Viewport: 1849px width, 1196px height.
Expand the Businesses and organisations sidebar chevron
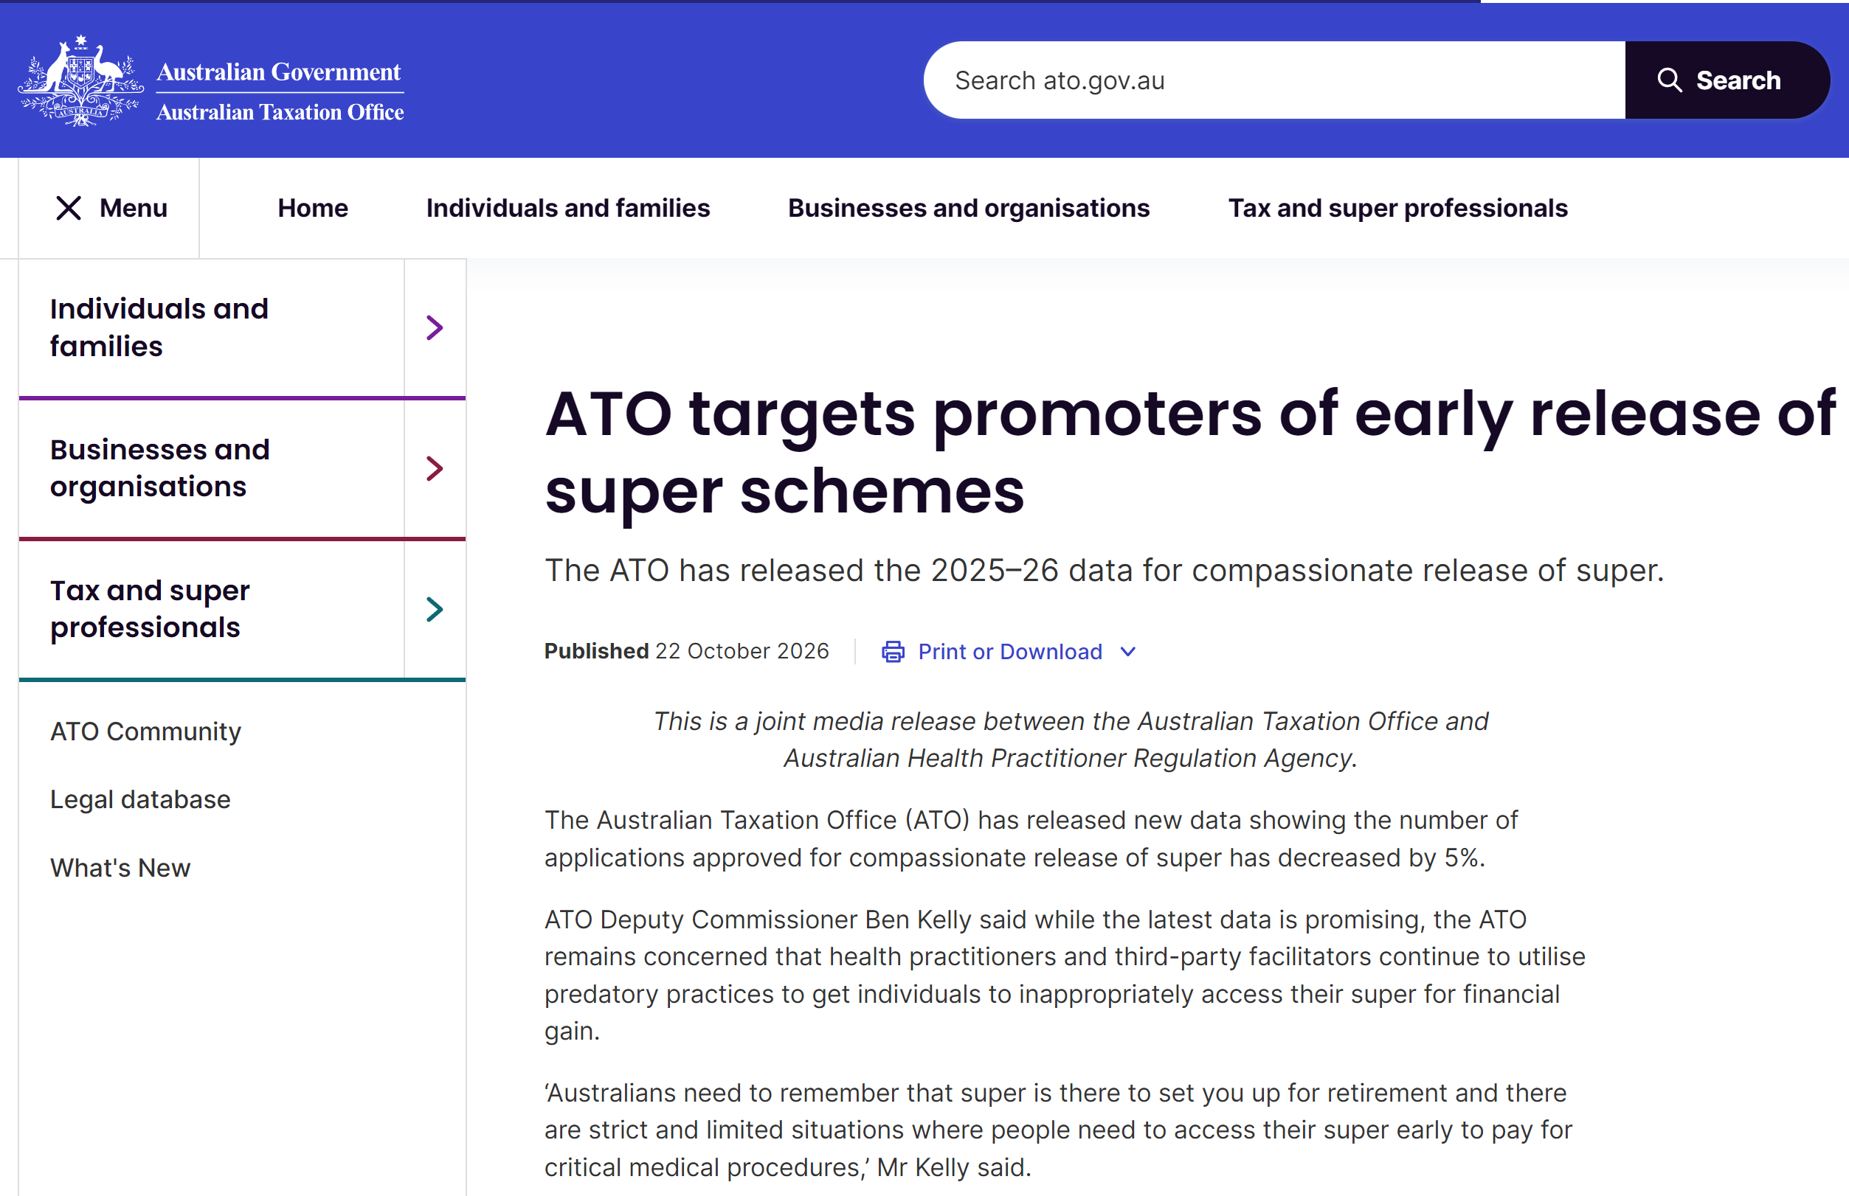click(435, 468)
